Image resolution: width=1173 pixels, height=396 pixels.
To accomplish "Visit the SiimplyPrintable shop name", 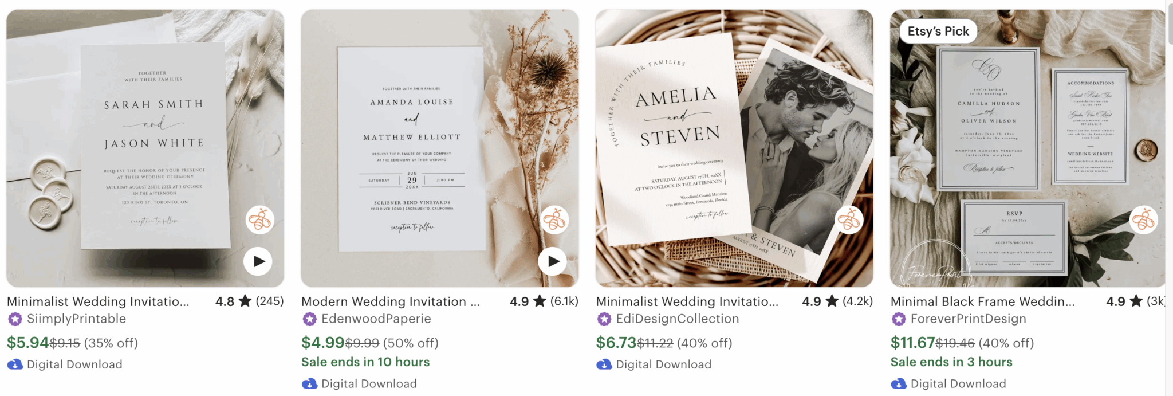I will [x=76, y=319].
